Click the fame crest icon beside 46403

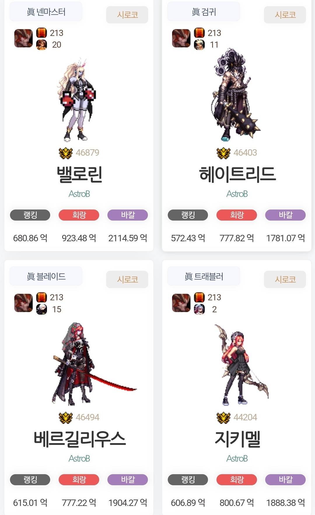tap(223, 153)
